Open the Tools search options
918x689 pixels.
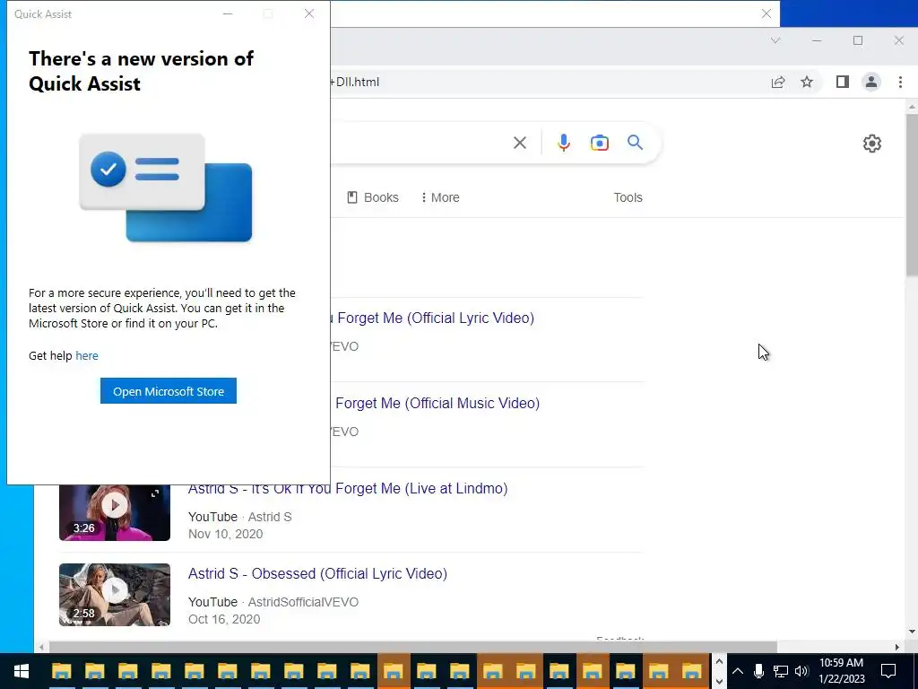628,197
